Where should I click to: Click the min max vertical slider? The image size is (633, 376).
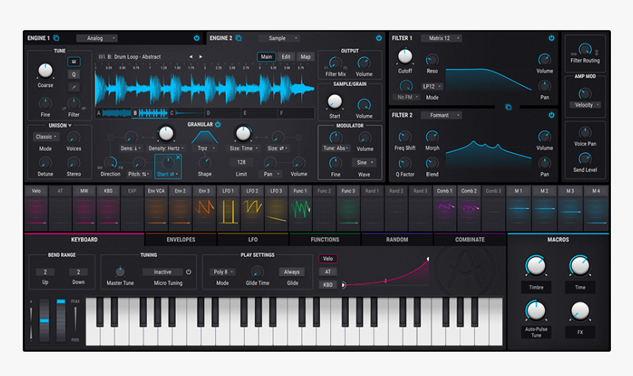click(x=76, y=320)
